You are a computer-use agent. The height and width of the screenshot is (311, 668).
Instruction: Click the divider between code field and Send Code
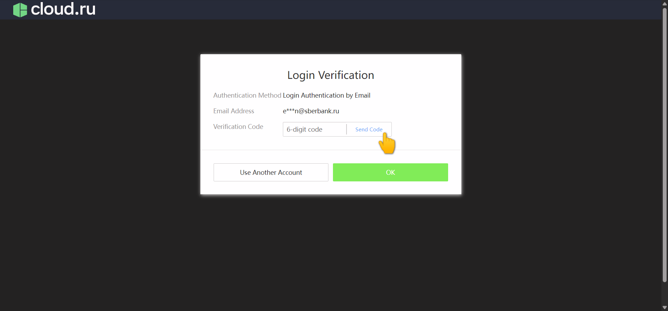click(x=347, y=129)
